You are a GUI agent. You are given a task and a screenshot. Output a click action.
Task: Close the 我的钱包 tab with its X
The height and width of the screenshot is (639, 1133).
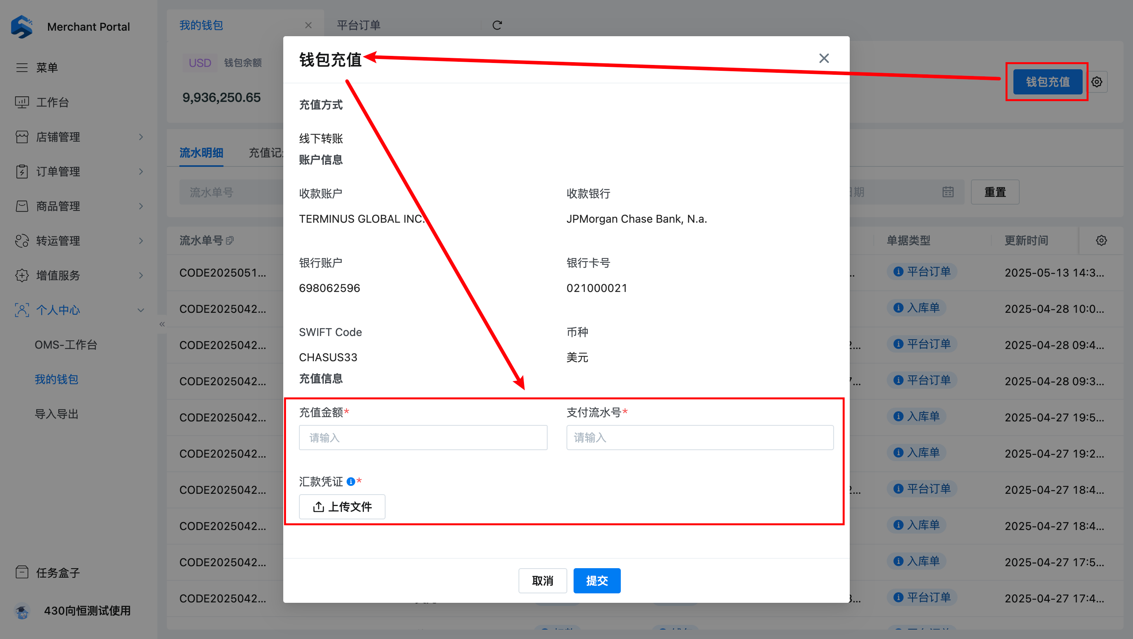click(x=308, y=26)
